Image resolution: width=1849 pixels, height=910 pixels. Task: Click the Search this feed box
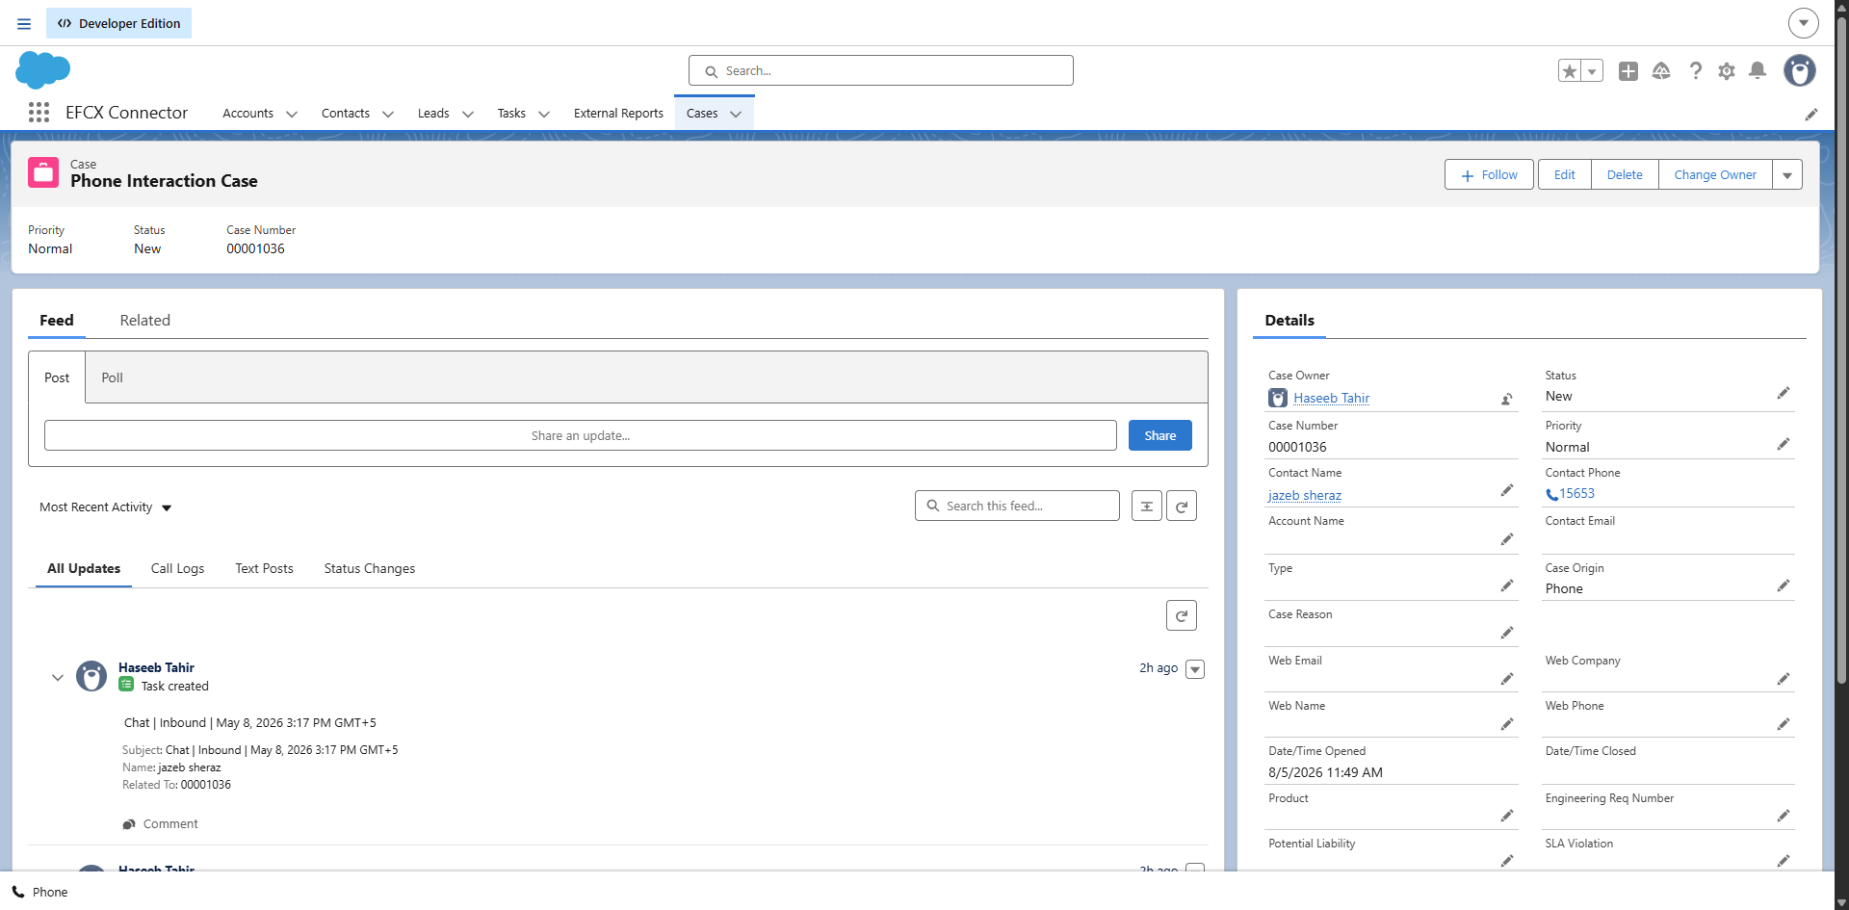1017,506
